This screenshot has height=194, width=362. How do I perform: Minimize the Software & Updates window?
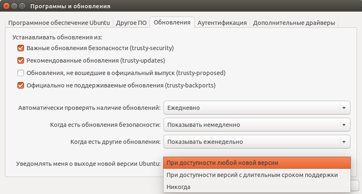tap(14, 7)
